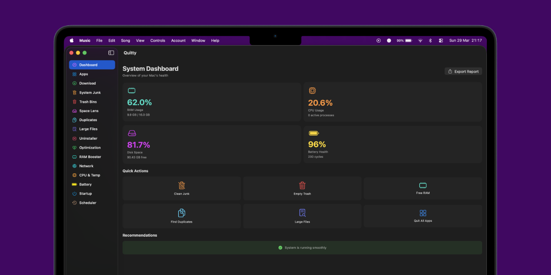Open the Dashboard sidebar item

pyautogui.click(x=92, y=65)
